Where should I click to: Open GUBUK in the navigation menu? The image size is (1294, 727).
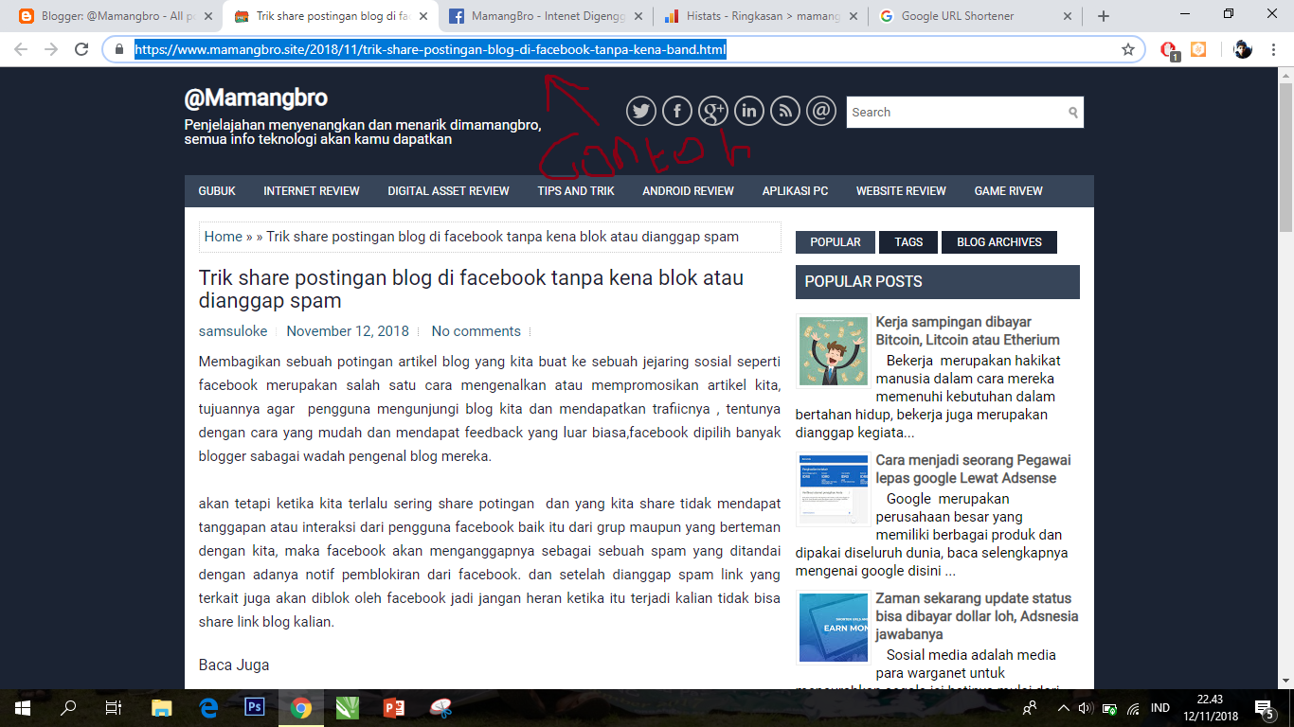point(217,191)
